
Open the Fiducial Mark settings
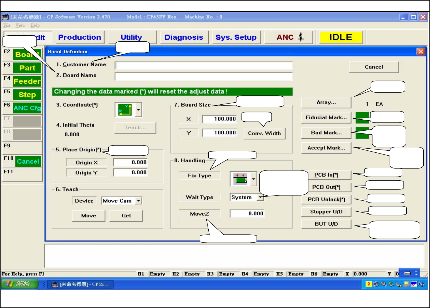coord(326,118)
